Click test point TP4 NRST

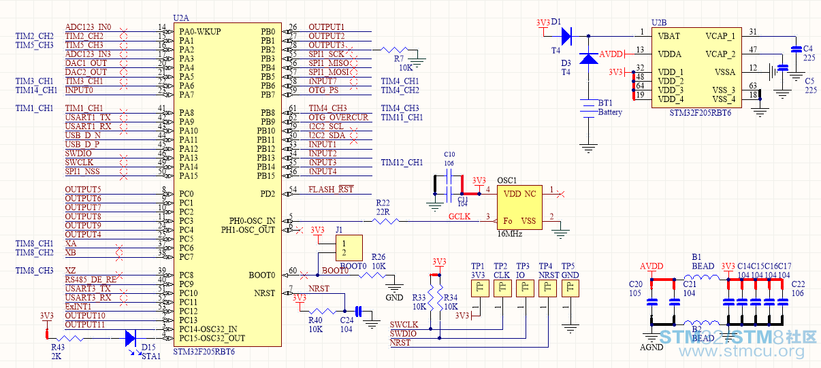coord(547,288)
